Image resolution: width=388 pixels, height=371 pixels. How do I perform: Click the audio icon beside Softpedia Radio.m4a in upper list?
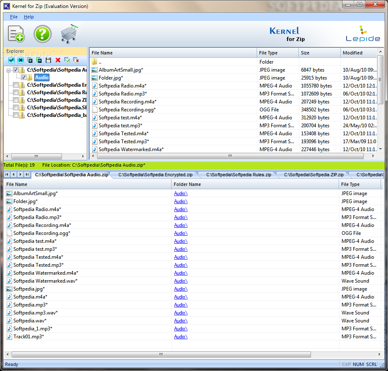[x=95, y=86]
